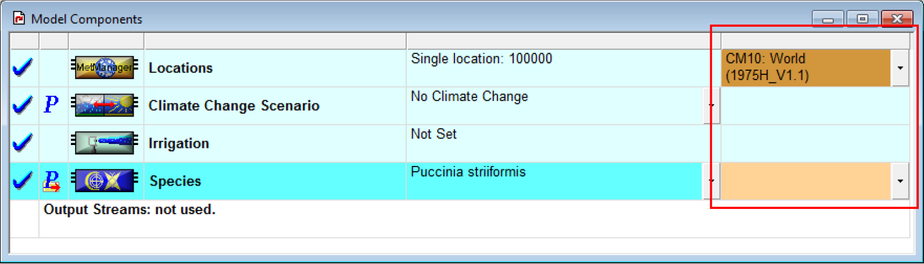Click the Climate Change Scenario weather icon
The height and width of the screenshot is (264, 924).
pyautogui.click(x=105, y=105)
